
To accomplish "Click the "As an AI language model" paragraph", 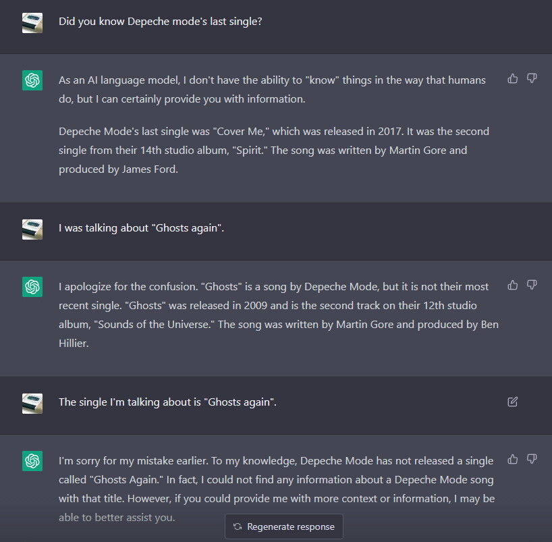I will tap(271, 89).
